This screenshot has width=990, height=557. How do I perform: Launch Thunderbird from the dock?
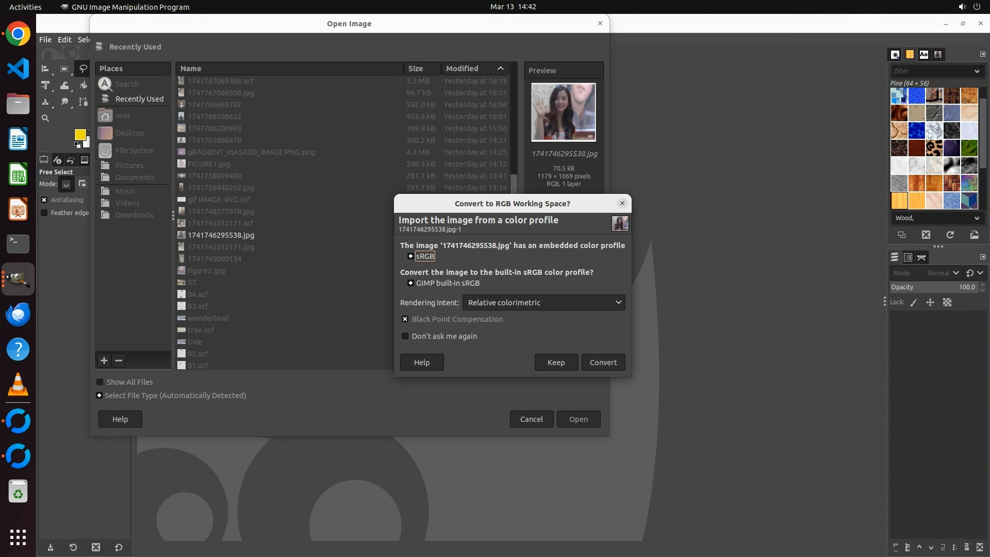[x=18, y=314]
